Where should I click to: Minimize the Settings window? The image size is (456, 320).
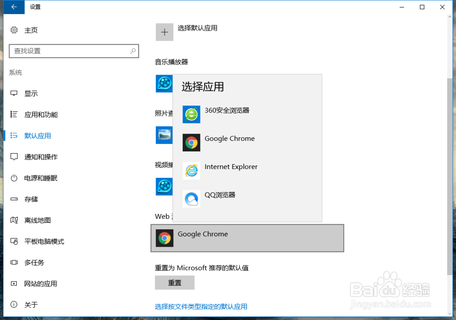402,7
